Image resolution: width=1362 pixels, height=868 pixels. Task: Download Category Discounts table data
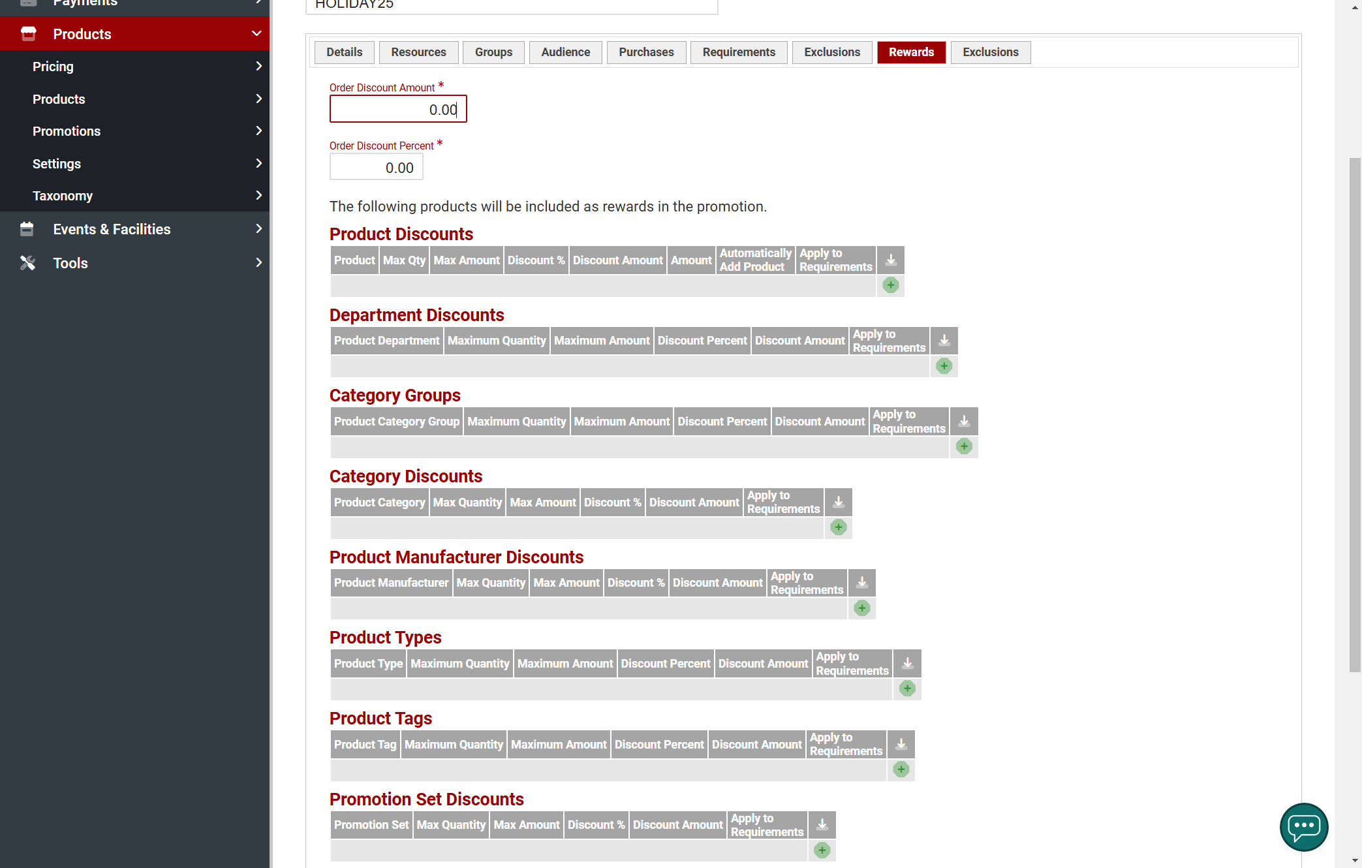pos(839,503)
